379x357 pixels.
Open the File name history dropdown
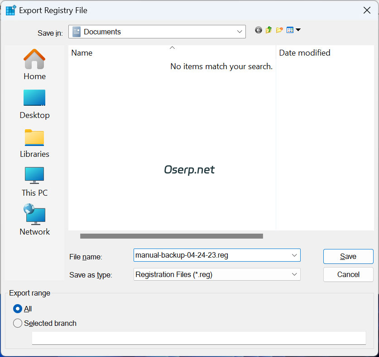(294, 255)
